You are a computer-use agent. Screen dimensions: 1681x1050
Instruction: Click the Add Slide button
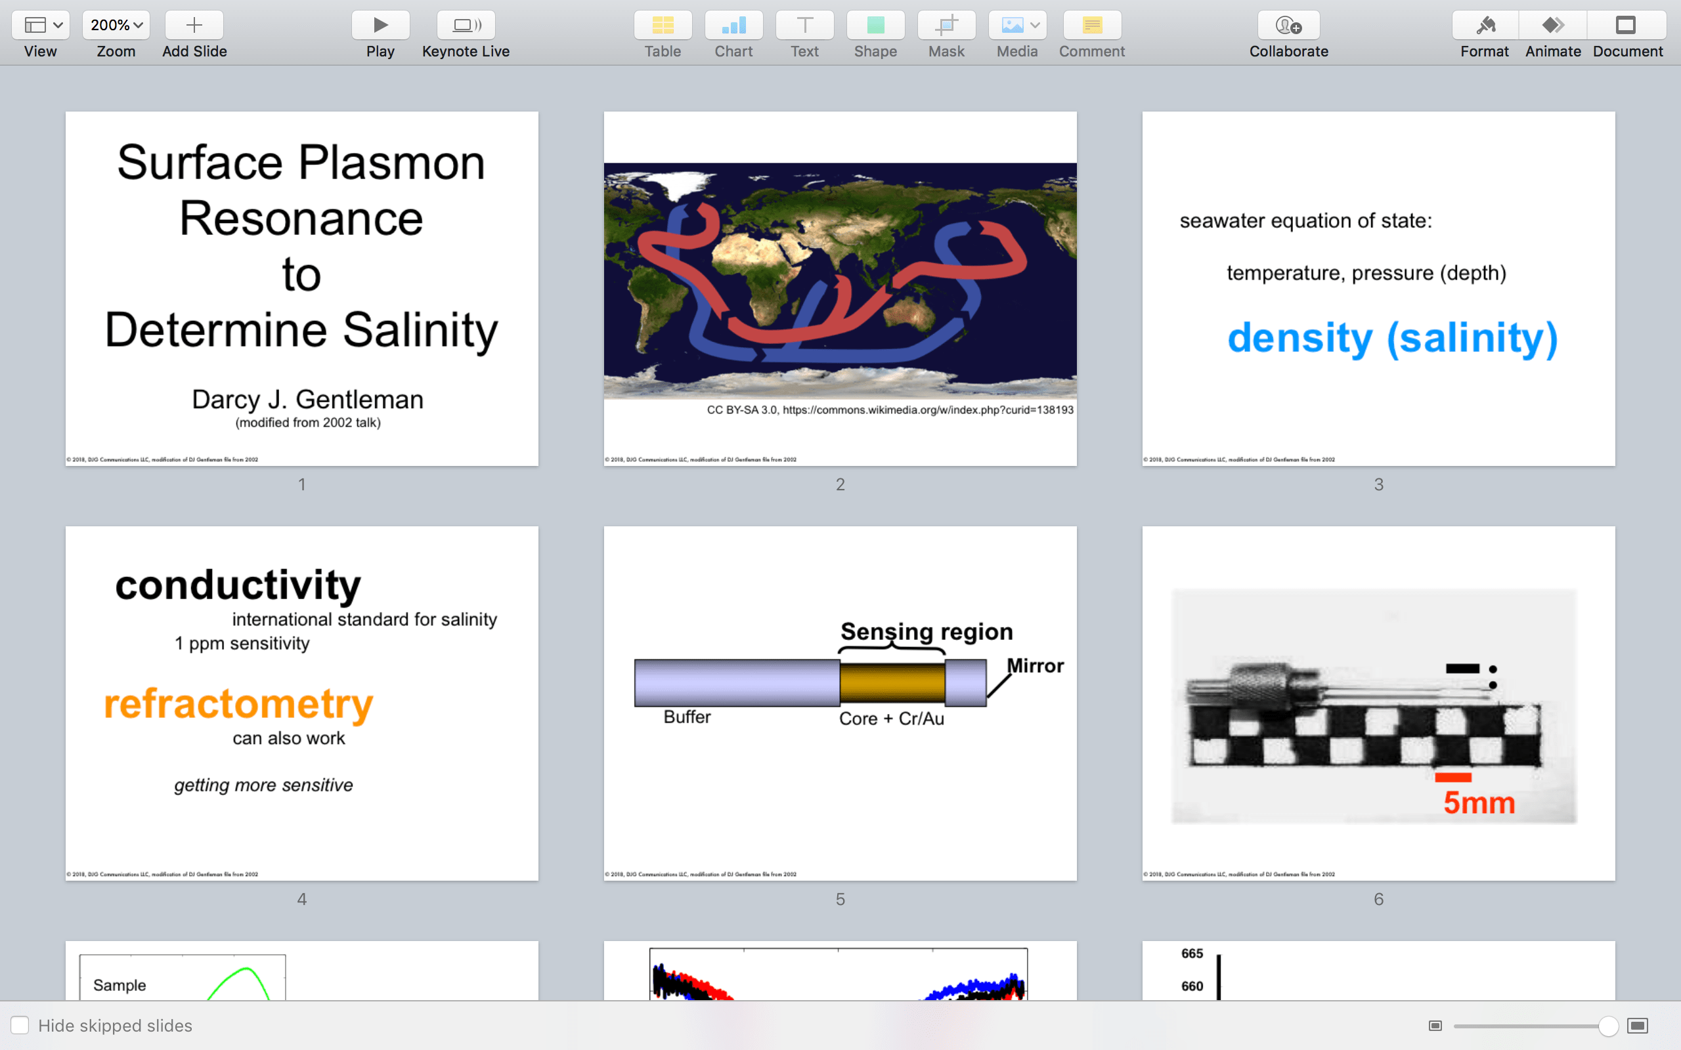point(194,26)
